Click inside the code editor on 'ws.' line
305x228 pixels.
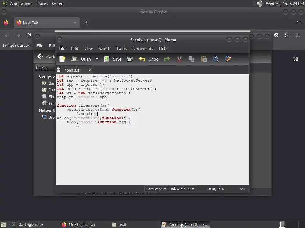tap(79, 126)
